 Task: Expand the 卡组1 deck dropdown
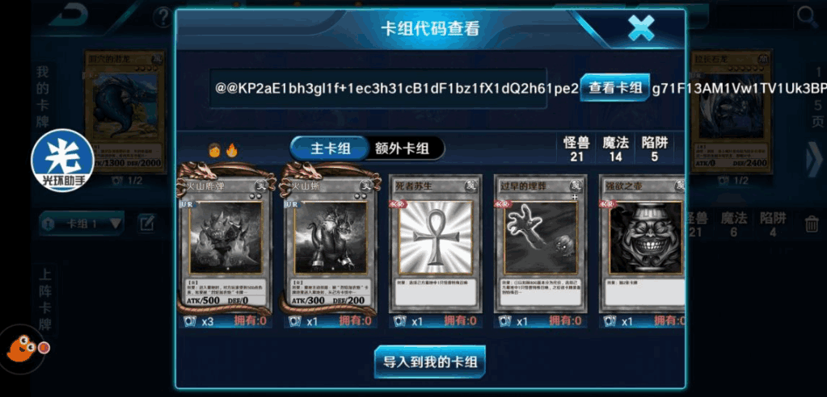[82, 224]
